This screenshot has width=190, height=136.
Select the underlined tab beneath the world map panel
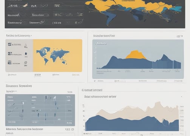37,75
